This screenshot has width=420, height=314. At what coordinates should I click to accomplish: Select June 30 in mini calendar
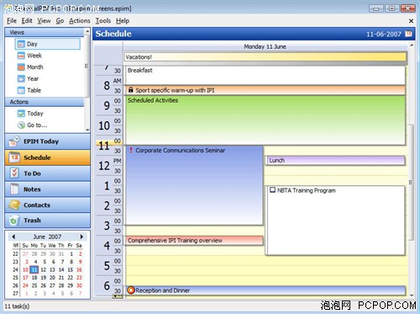click(79, 285)
